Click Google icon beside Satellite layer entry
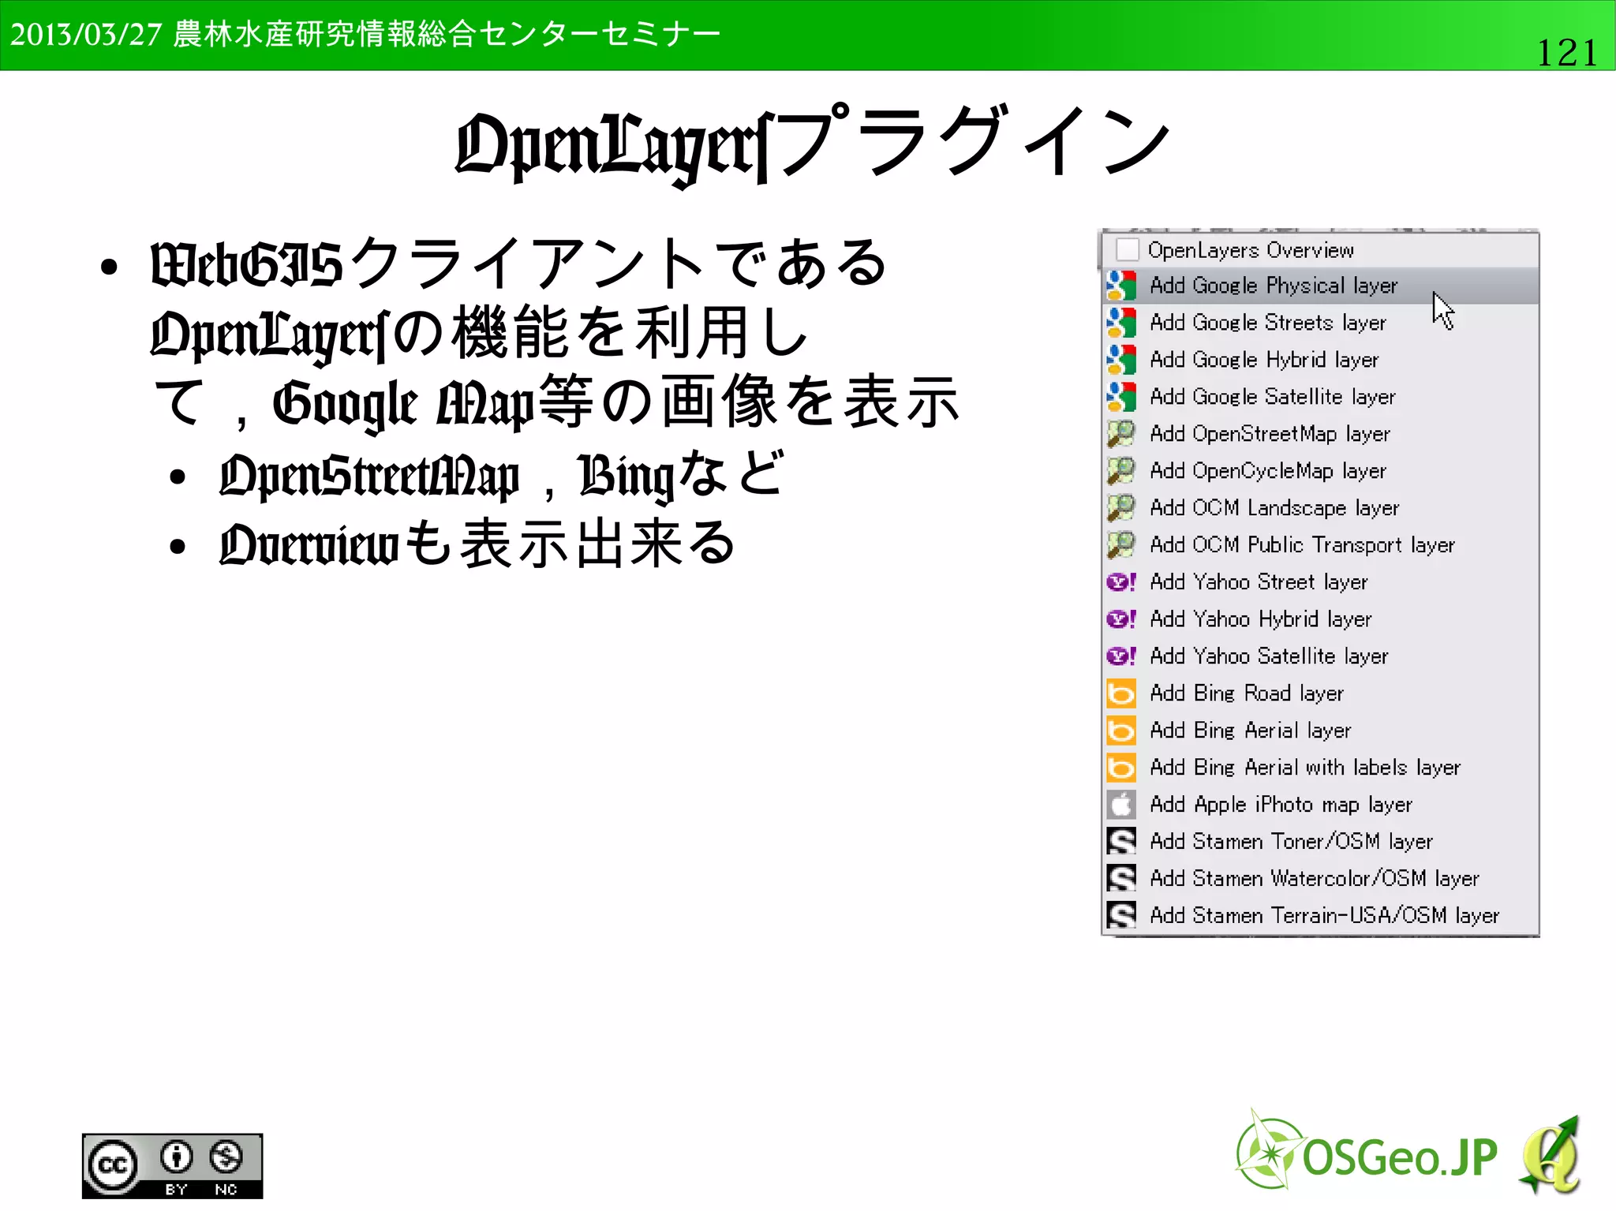Viewport: 1616px width, 1211px height. (x=1121, y=397)
